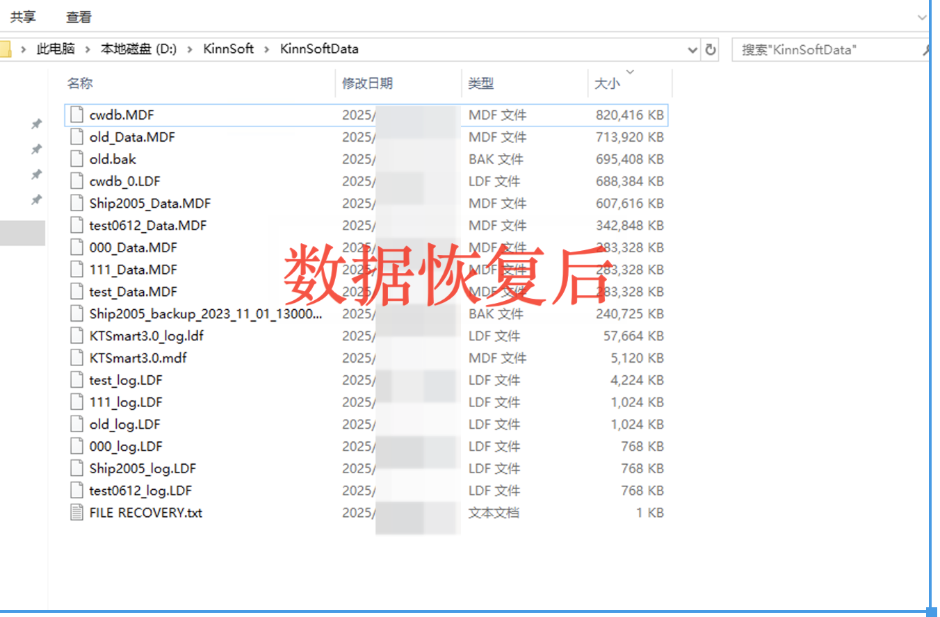Expand the chevron after 此电脑 breadcrumb
The image size is (940, 617).
[88, 49]
